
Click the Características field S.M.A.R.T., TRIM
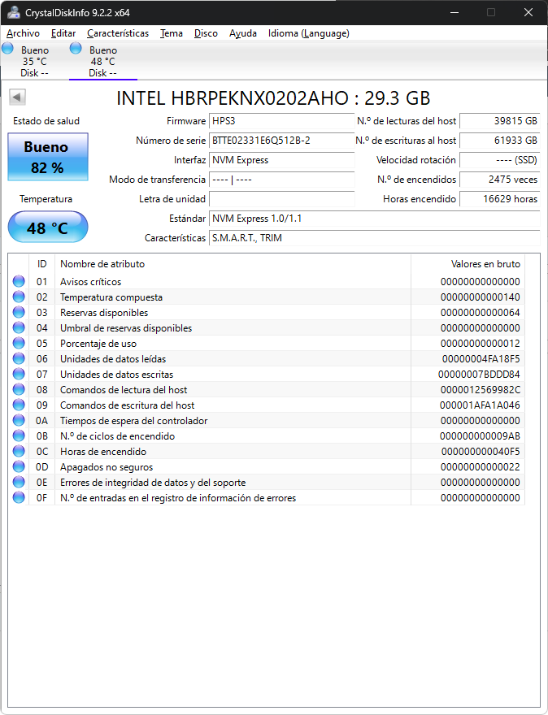point(374,238)
